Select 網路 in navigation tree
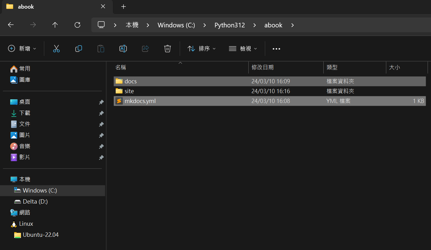Image resolution: width=431 pixels, height=250 pixels. click(25, 212)
